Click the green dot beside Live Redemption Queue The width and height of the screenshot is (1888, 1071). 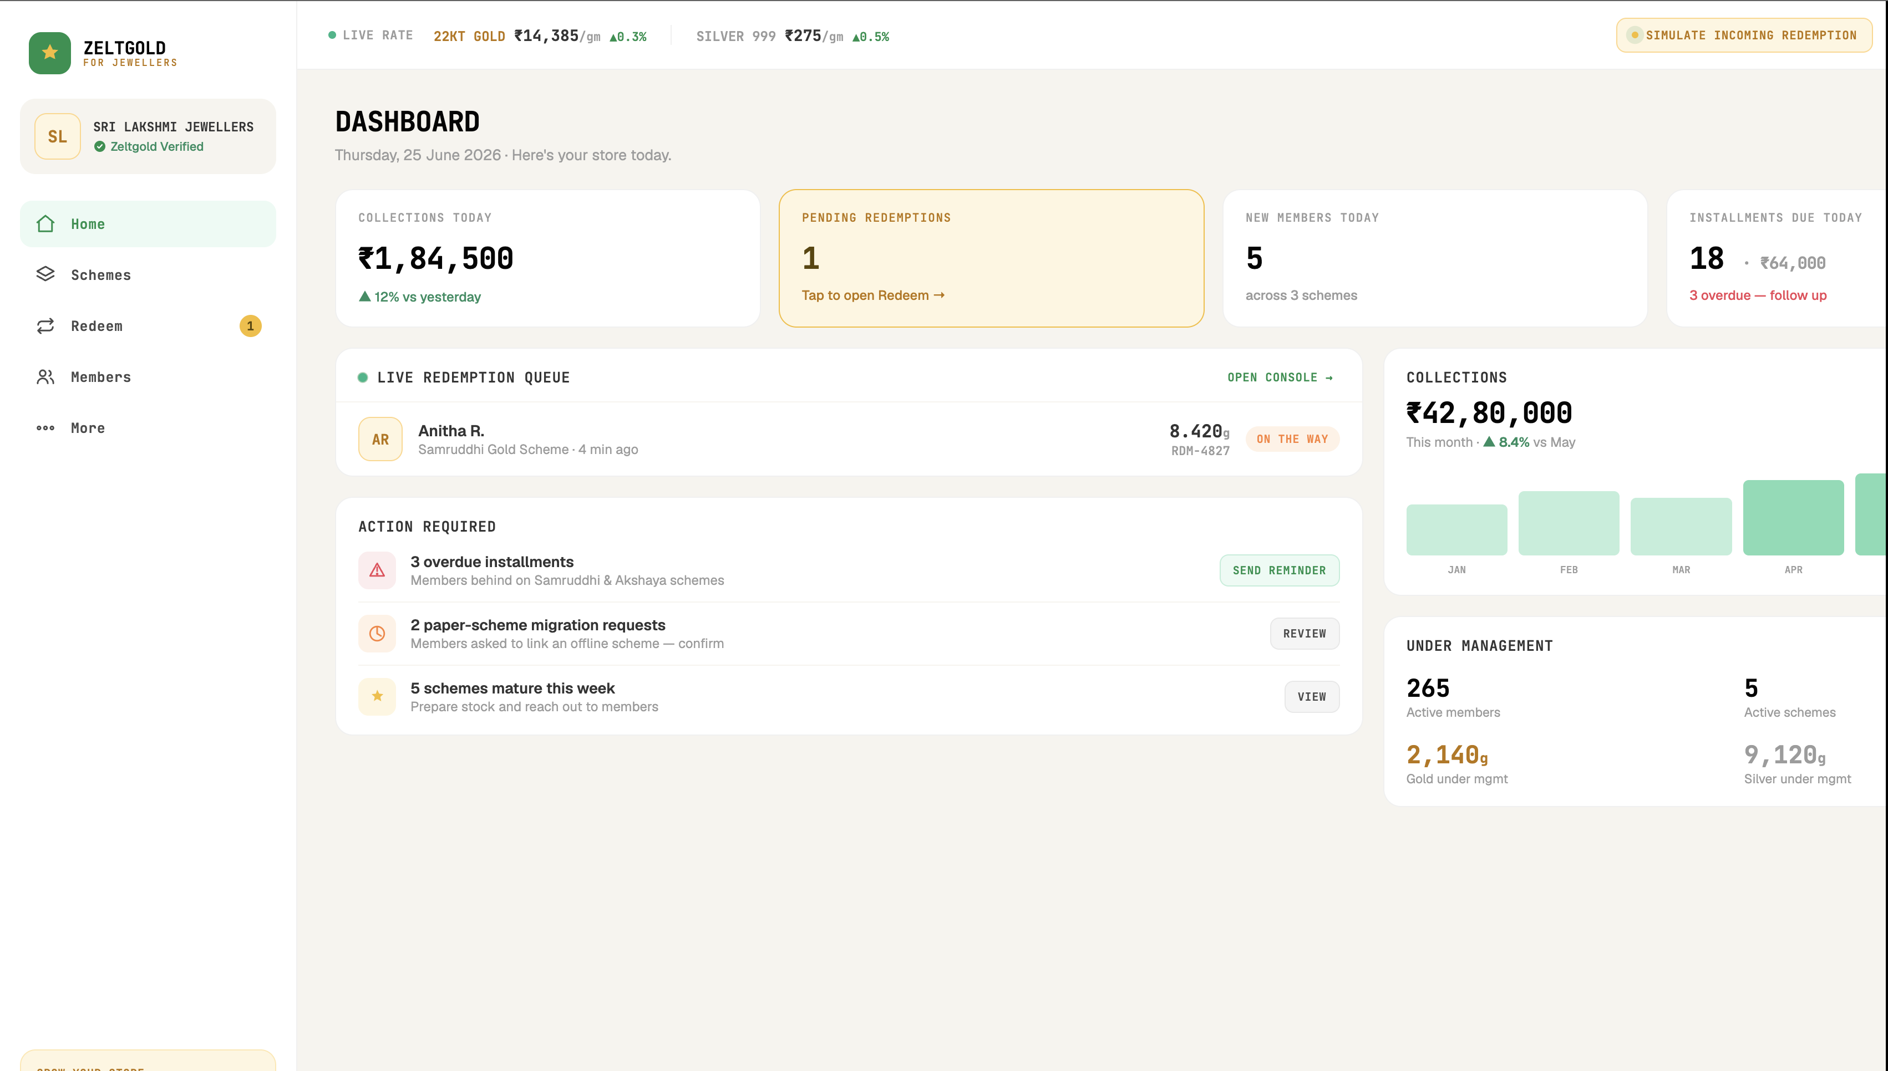[x=363, y=378]
